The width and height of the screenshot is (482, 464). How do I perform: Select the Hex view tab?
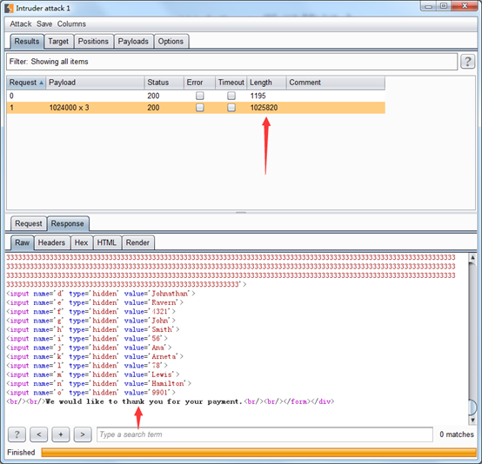click(x=81, y=242)
